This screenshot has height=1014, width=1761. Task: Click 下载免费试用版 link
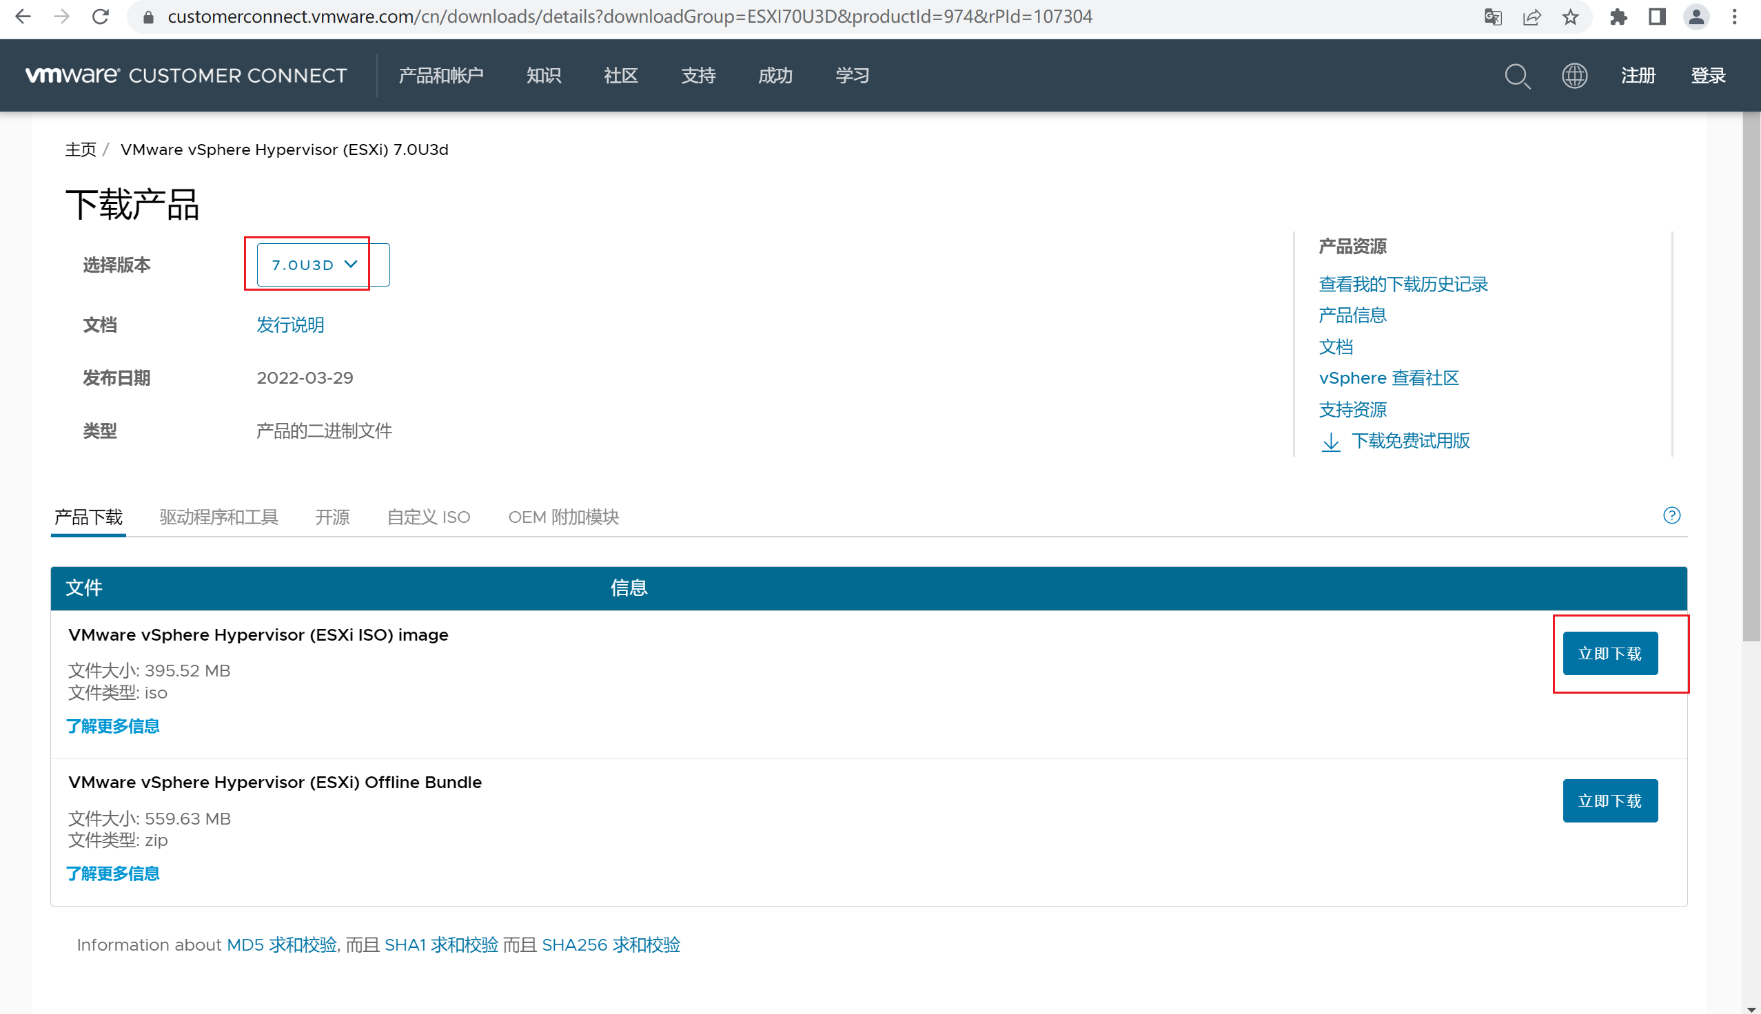(x=1411, y=441)
